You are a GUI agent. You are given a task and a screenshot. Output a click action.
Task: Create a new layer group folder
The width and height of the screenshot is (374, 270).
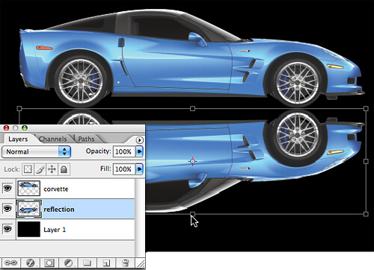[x=88, y=263]
